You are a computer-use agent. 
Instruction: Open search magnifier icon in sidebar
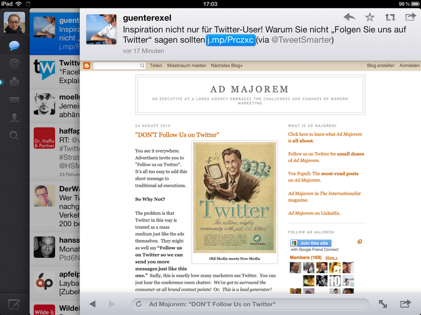click(14, 136)
